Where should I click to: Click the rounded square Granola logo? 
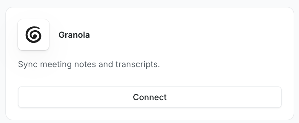click(33, 35)
